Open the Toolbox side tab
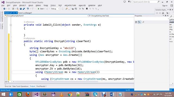 [x=2, y=26]
